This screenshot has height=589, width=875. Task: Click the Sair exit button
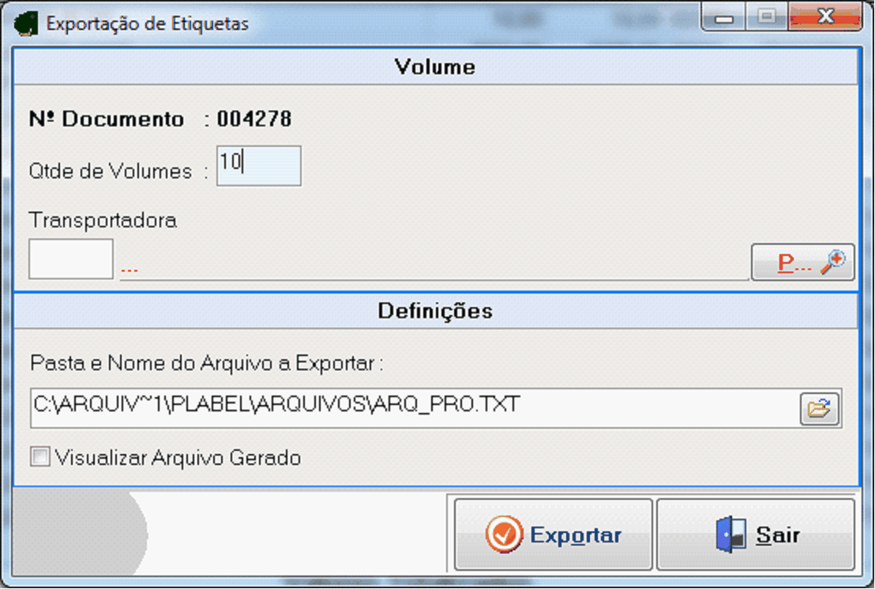coord(756,535)
